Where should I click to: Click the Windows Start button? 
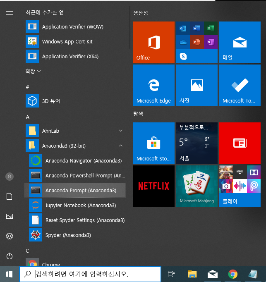(10, 274)
